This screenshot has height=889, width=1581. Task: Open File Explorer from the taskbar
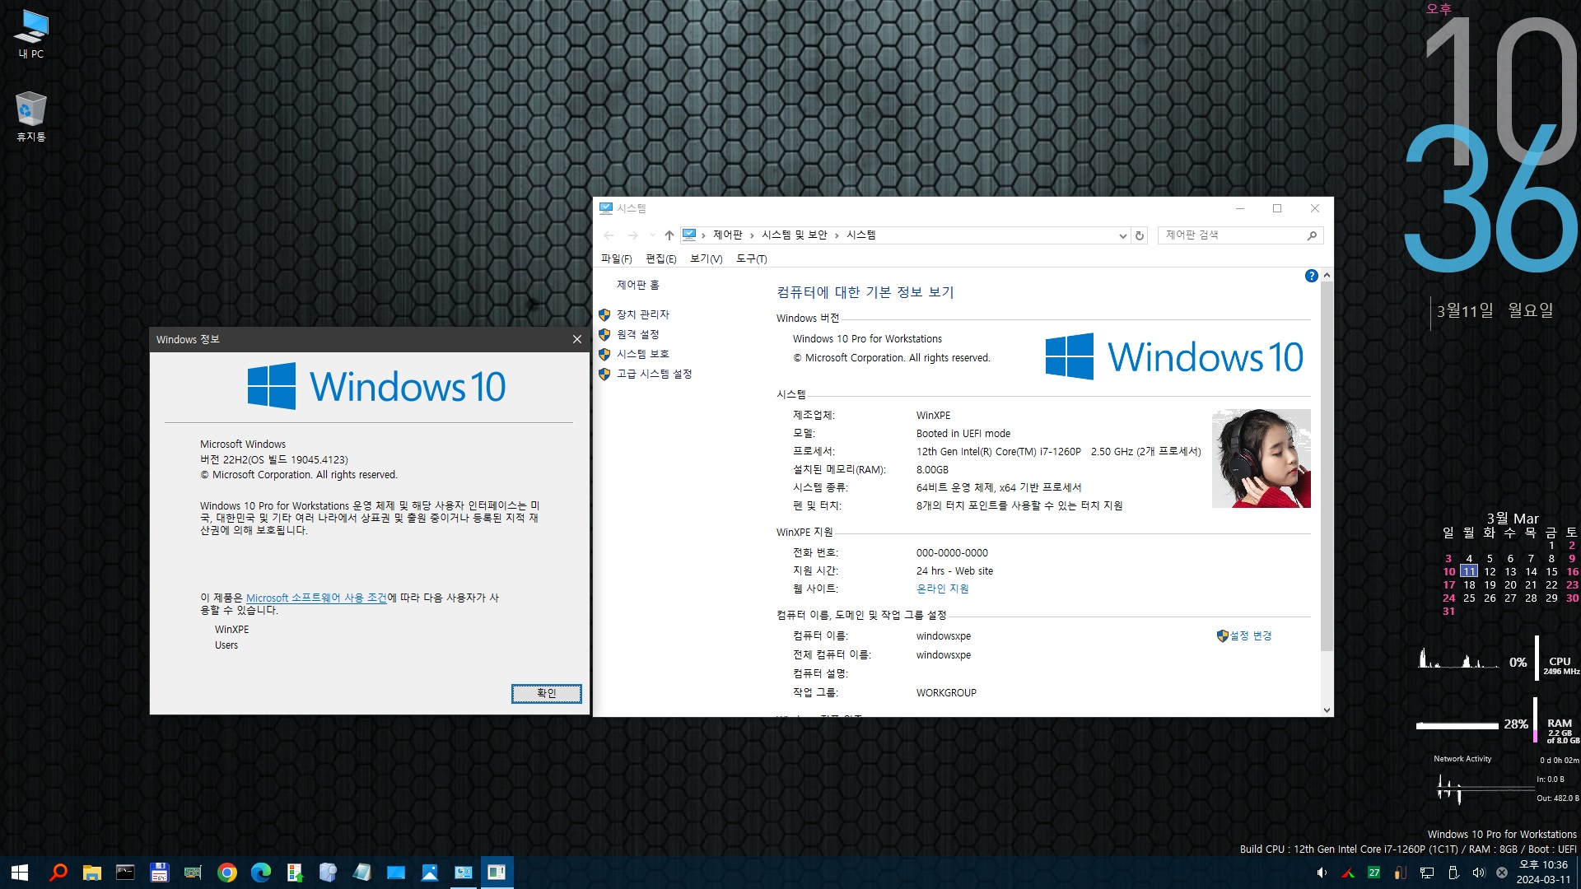coord(91,873)
